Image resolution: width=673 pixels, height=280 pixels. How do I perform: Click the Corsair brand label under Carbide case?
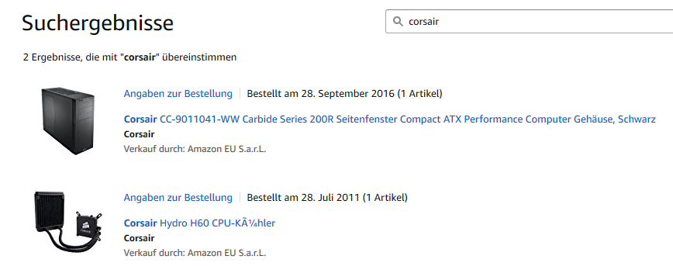click(139, 134)
